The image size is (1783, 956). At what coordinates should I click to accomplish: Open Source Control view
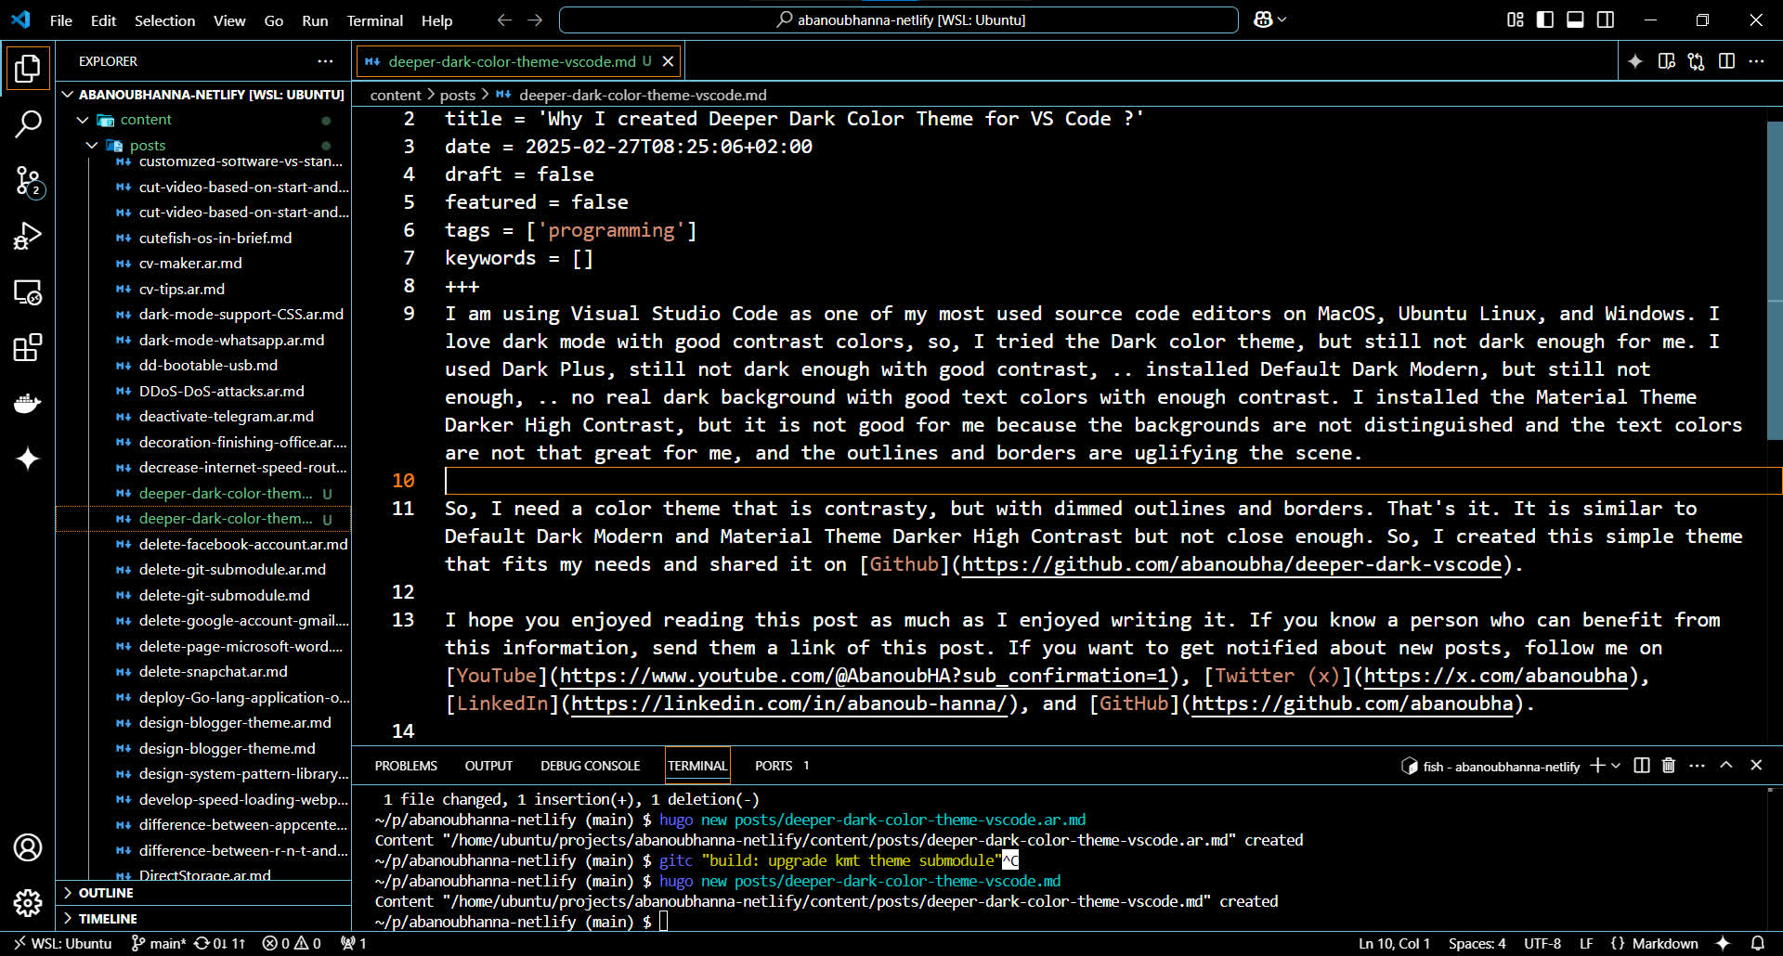pyautogui.click(x=28, y=181)
